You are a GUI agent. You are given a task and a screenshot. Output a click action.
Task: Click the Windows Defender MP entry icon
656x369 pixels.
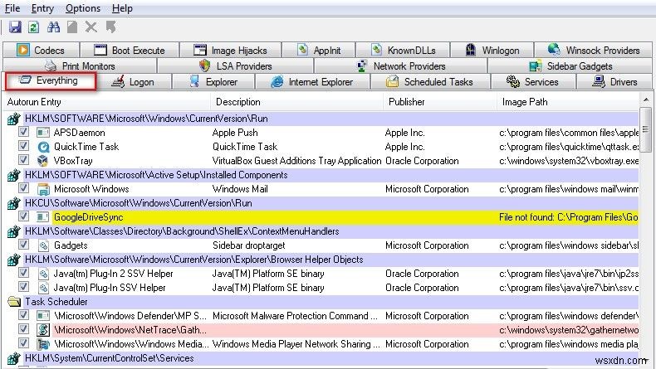tap(42, 316)
